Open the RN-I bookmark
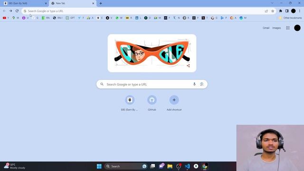 pyautogui.click(x=57, y=18)
